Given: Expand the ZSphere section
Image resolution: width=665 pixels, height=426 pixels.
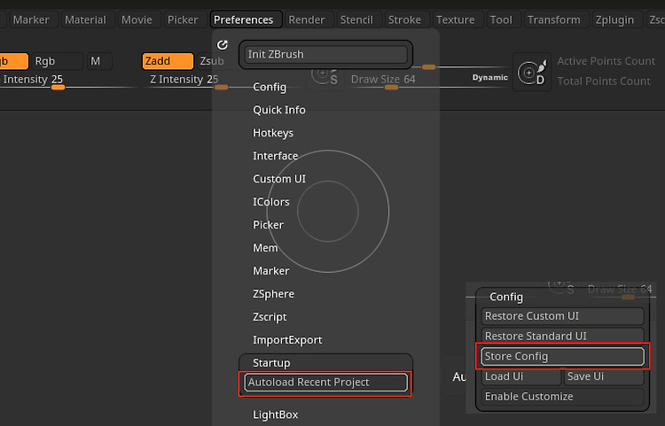Looking at the screenshot, I should click(273, 294).
